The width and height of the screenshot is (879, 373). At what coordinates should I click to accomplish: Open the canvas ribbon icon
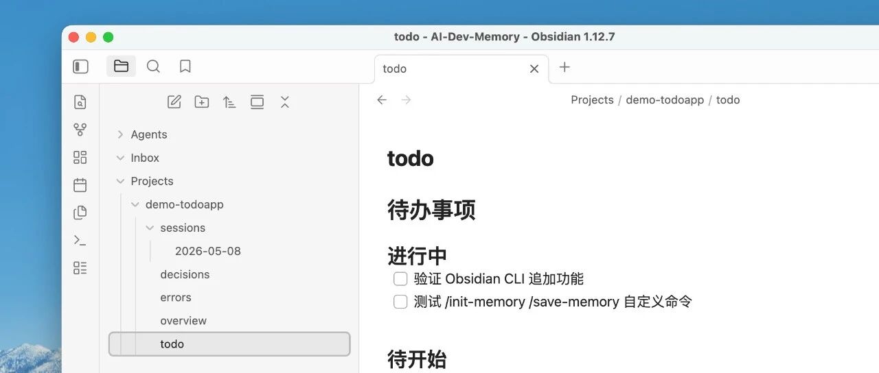80,157
